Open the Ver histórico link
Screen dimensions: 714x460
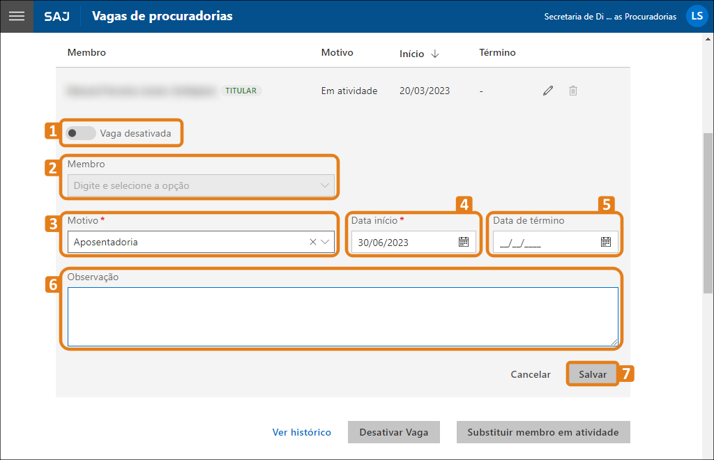click(x=301, y=432)
